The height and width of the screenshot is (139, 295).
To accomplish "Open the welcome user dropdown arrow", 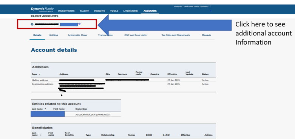I will [x=211, y=6].
